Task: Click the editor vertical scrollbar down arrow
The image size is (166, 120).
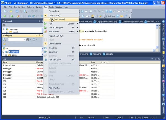Action: [x=157, y=47]
